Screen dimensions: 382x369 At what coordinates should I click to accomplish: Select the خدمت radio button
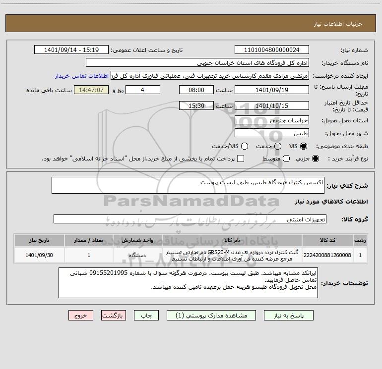tap(278, 146)
